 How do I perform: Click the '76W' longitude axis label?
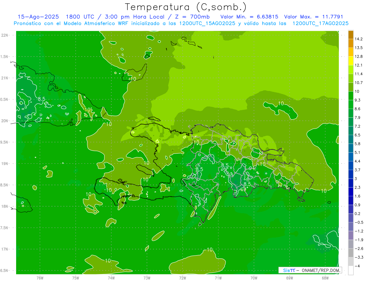tap(40, 278)
